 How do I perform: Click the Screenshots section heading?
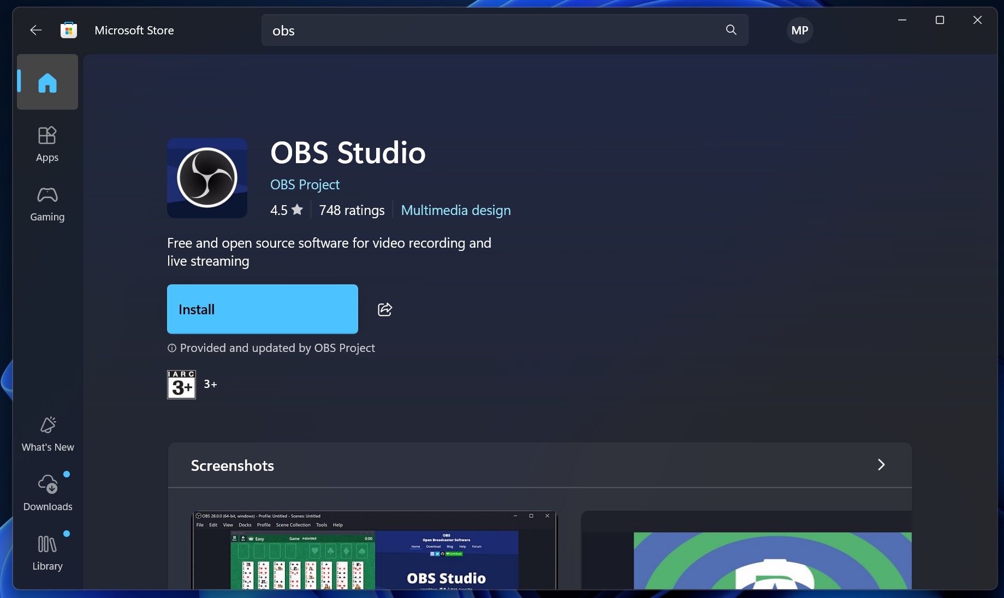tap(233, 465)
